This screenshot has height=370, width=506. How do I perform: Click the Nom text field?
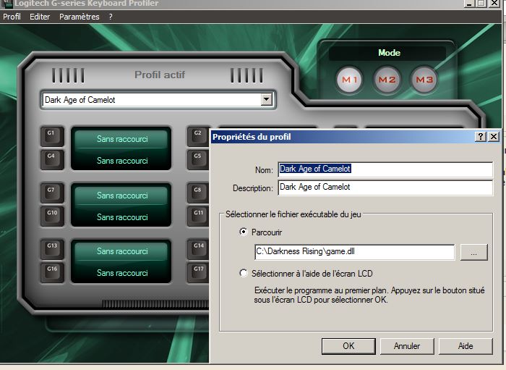pyautogui.click(x=385, y=169)
